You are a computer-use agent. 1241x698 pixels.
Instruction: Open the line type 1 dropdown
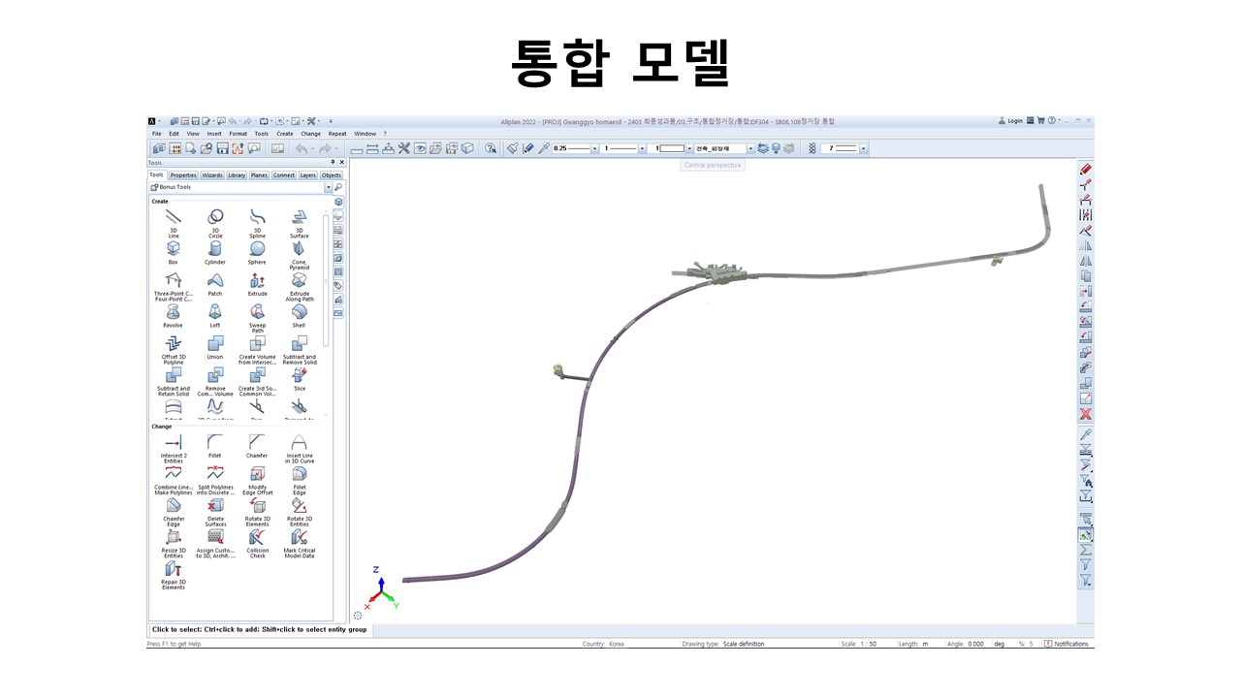coord(643,148)
